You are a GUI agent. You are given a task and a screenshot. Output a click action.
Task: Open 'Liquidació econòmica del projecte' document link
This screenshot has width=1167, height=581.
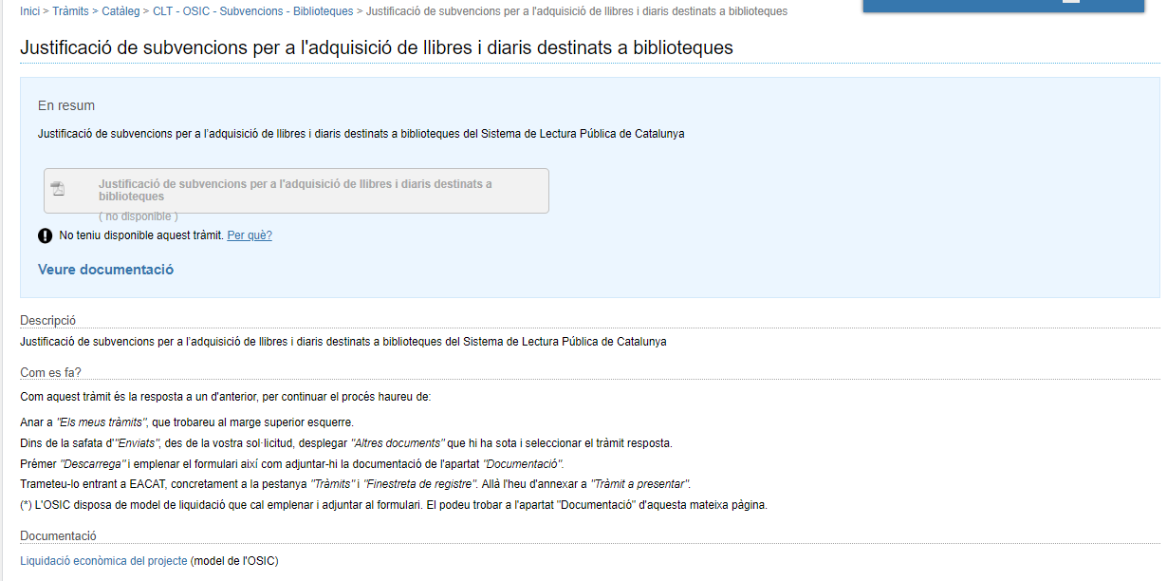pos(103,561)
